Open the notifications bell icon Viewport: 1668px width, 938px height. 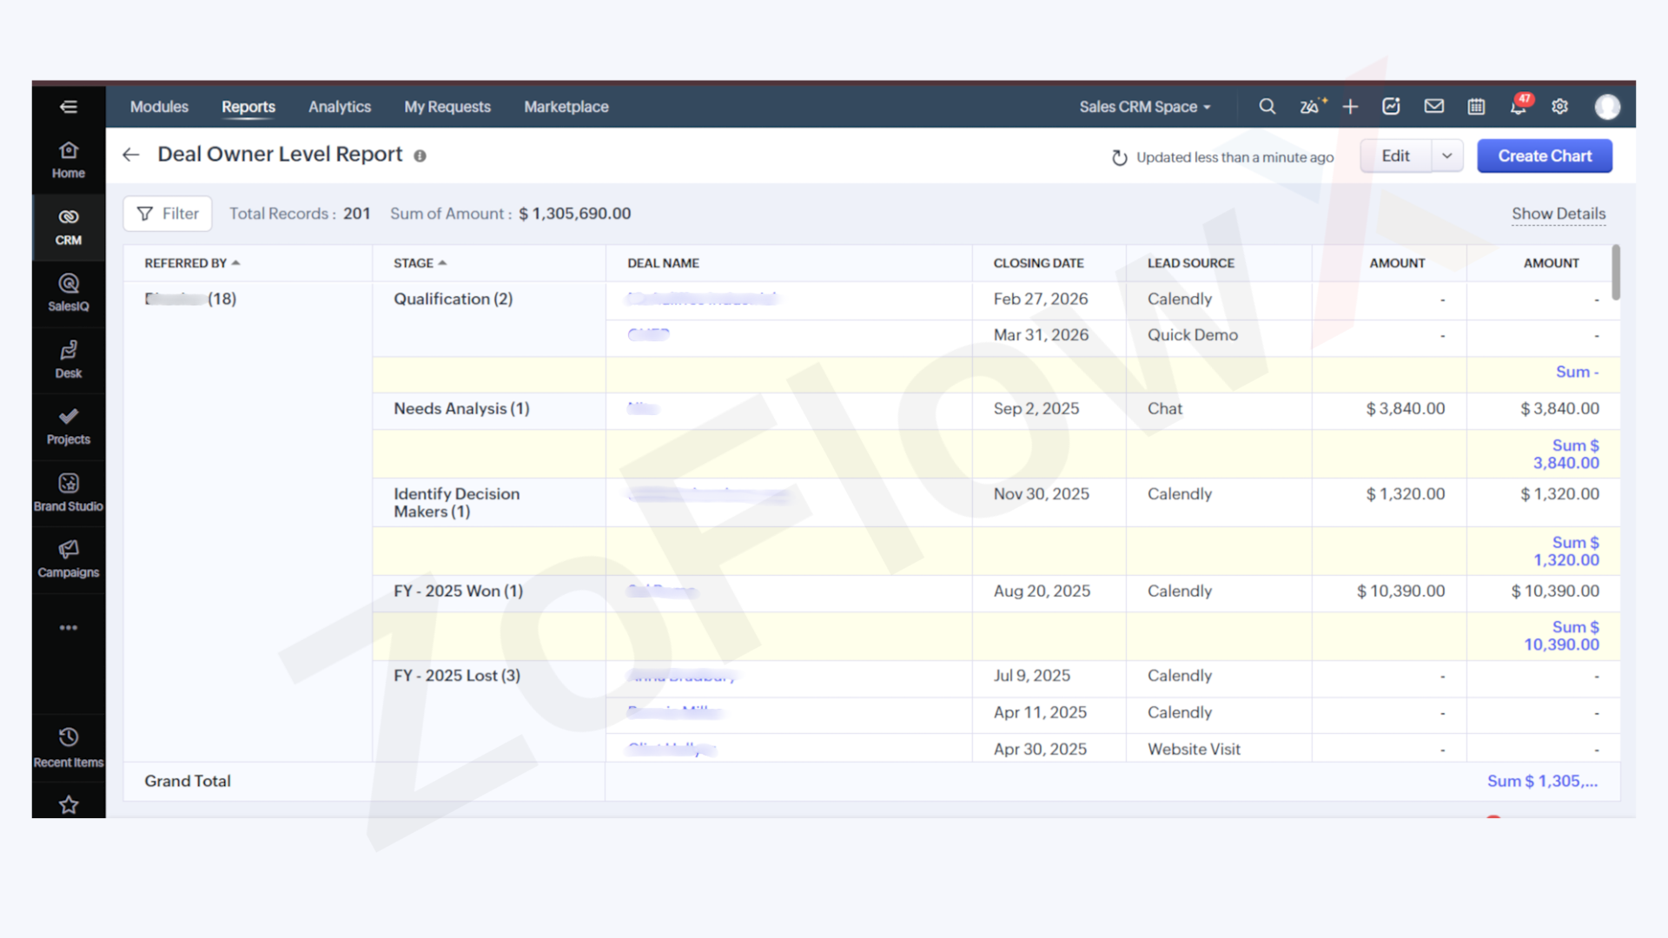pyautogui.click(x=1518, y=107)
